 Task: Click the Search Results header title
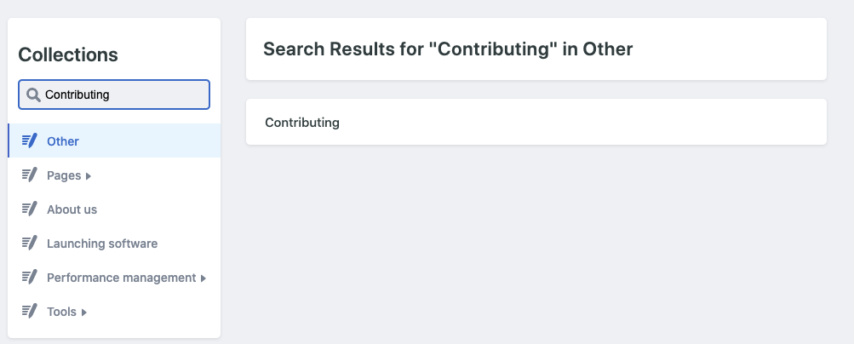click(x=448, y=49)
